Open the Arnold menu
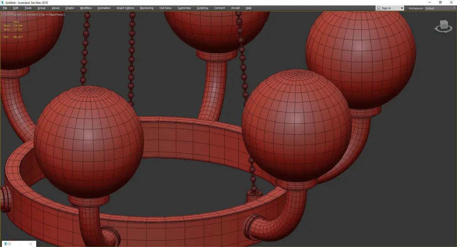457x247 pixels. click(x=235, y=8)
